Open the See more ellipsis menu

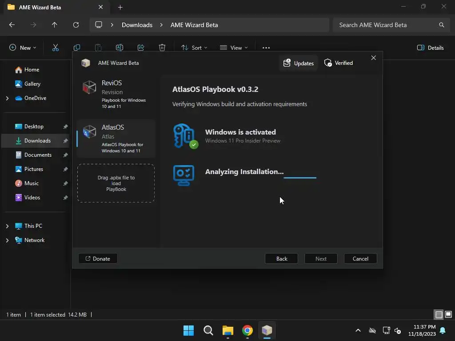point(266,48)
